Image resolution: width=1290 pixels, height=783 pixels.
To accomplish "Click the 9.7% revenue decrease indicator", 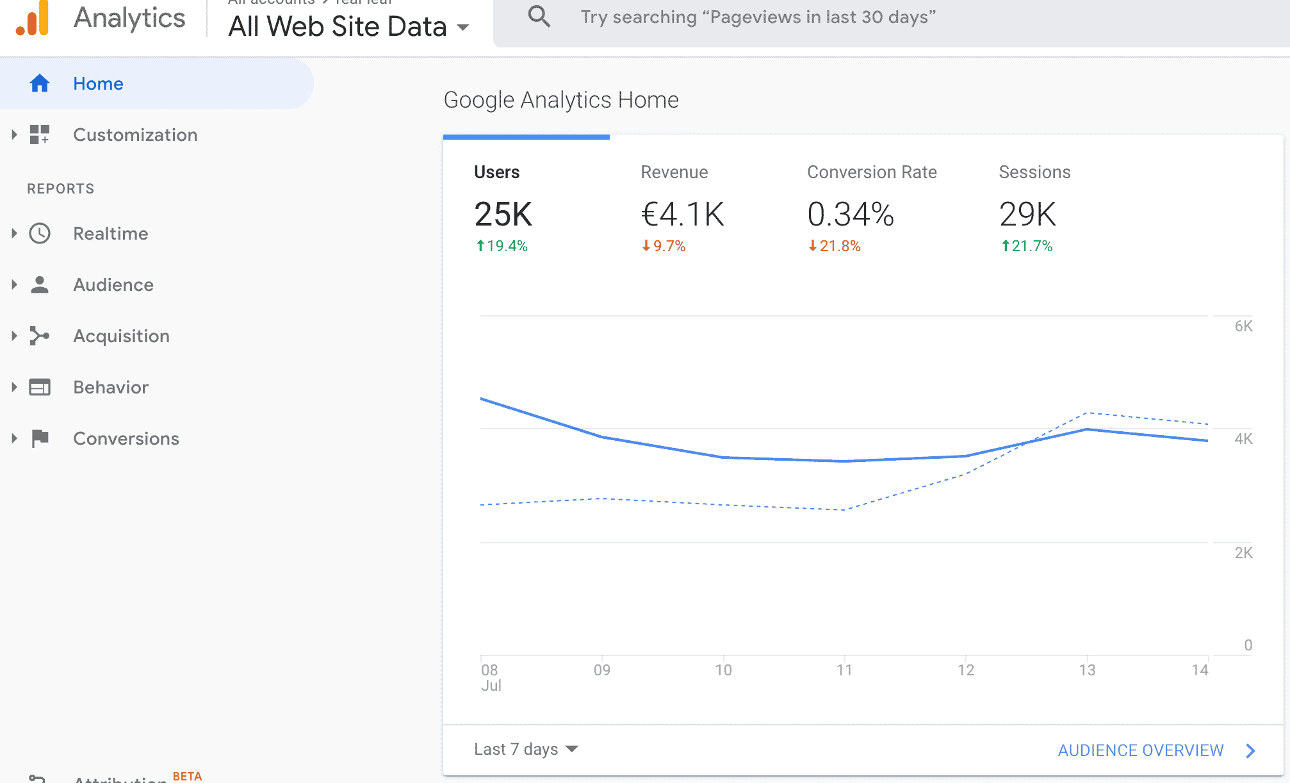I will click(x=664, y=246).
